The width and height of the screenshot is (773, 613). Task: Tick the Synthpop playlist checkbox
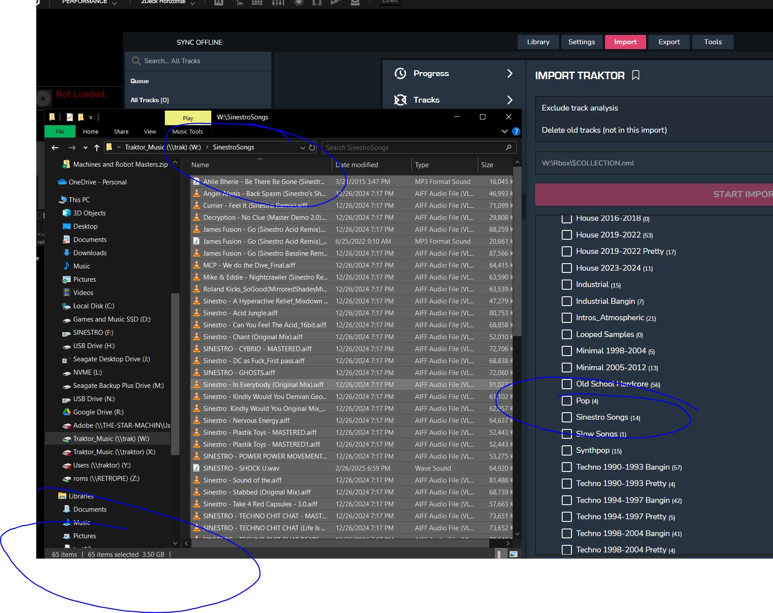point(566,450)
